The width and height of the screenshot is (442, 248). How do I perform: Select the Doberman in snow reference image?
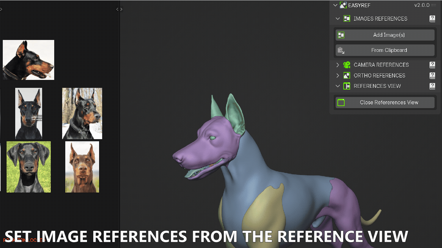pyautogui.click(x=82, y=113)
